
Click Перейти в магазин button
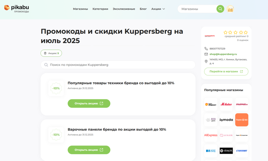pos(226,71)
